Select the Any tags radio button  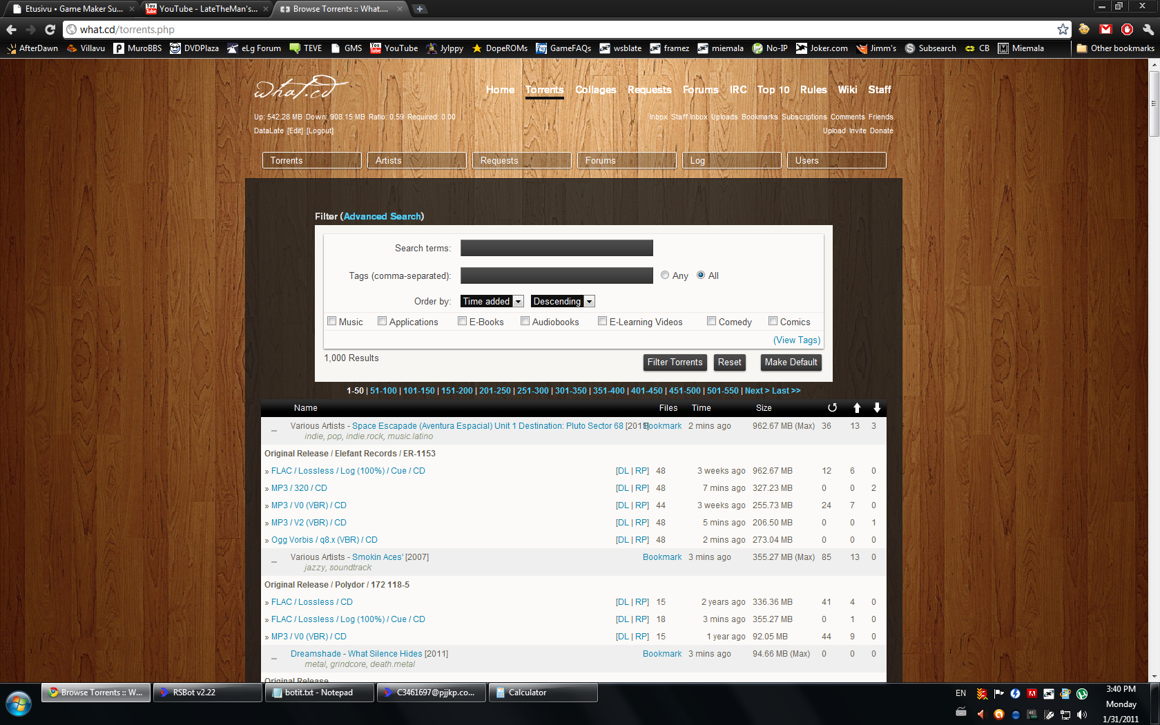click(x=665, y=275)
